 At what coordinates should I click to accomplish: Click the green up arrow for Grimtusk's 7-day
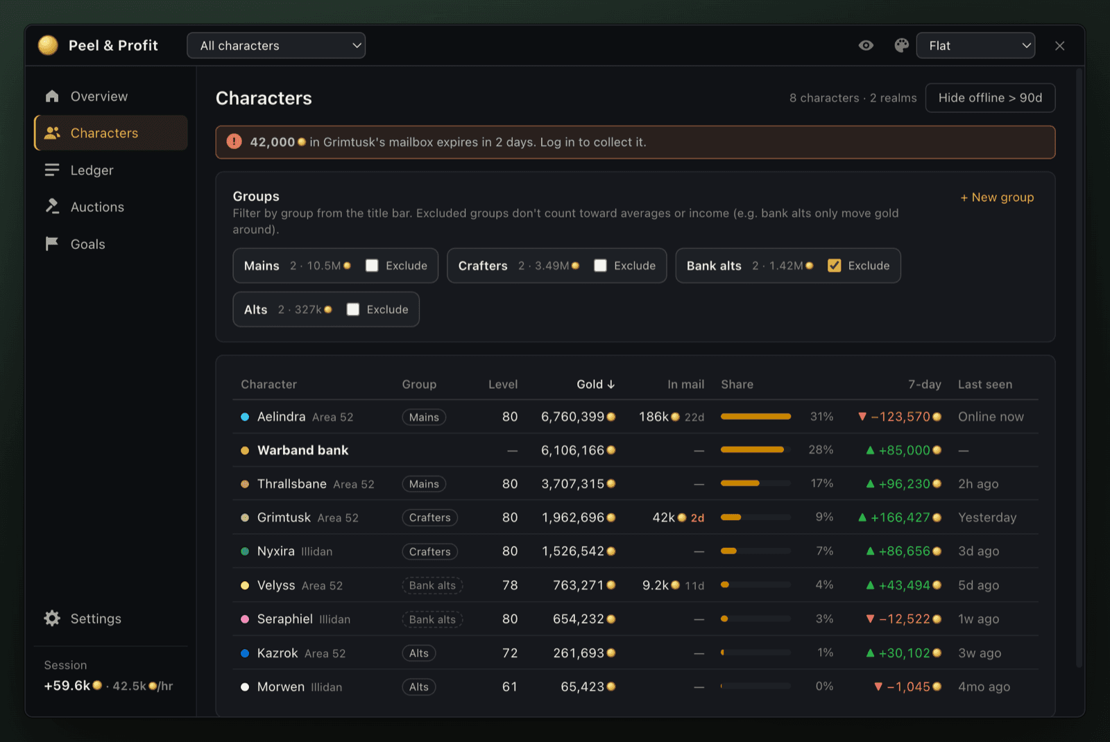(862, 517)
